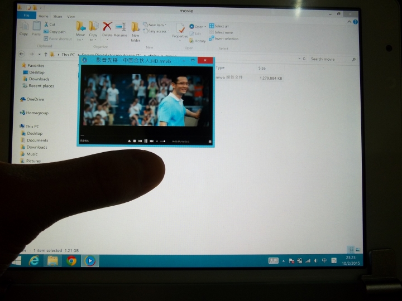Open Internet Explorer from the taskbar
The height and width of the screenshot is (301, 402).
[x=34, y=261]
